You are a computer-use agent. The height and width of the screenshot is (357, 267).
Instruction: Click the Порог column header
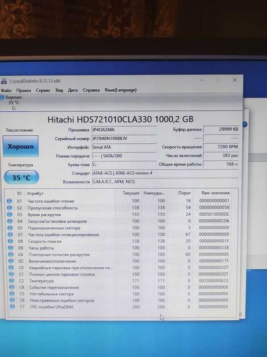click(184, 193)
